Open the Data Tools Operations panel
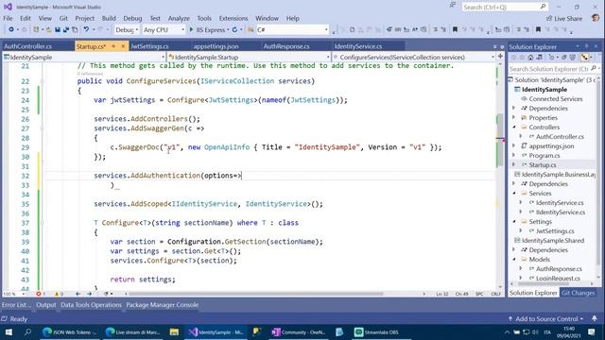 91,305
